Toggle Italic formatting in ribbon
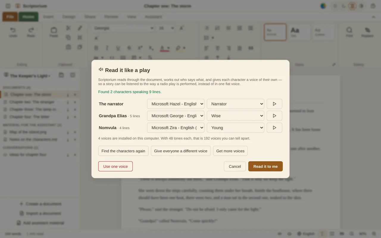The width and height of the screenshot is (381, 238). (x=107, y=48)
